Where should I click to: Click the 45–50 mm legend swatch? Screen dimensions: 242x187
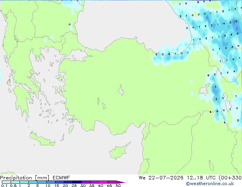pos(112,182)
